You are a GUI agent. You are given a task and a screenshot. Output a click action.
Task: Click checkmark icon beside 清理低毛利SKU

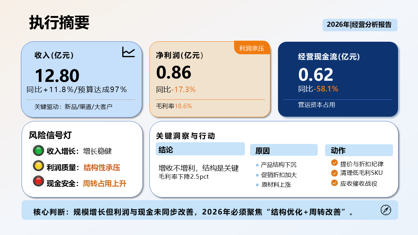click(334, 172)
